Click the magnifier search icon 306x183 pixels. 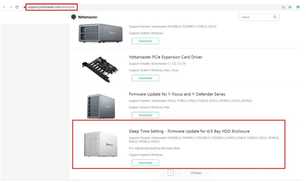(x=275, y=17)
